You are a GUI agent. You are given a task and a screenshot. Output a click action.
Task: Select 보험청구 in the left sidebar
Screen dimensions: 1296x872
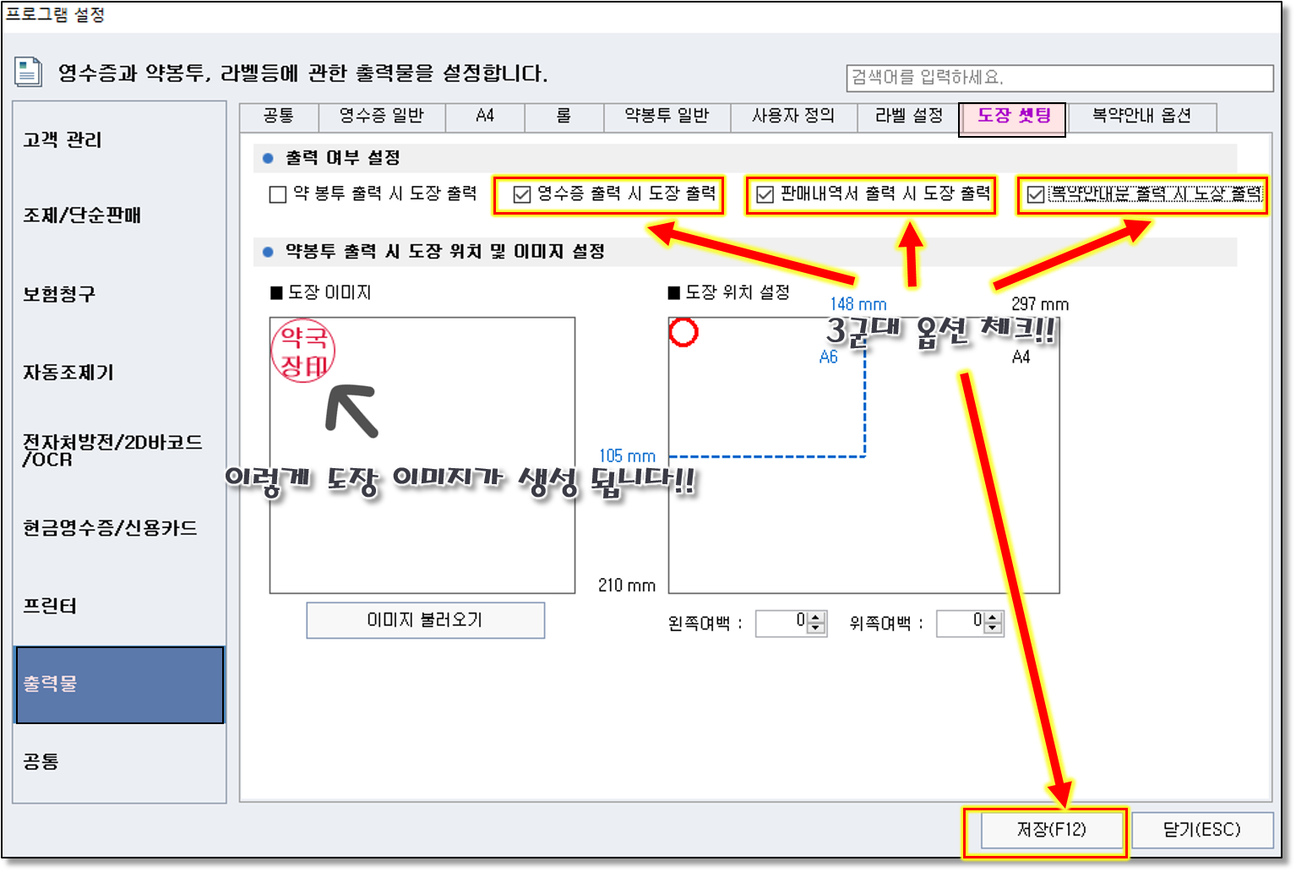59,294
